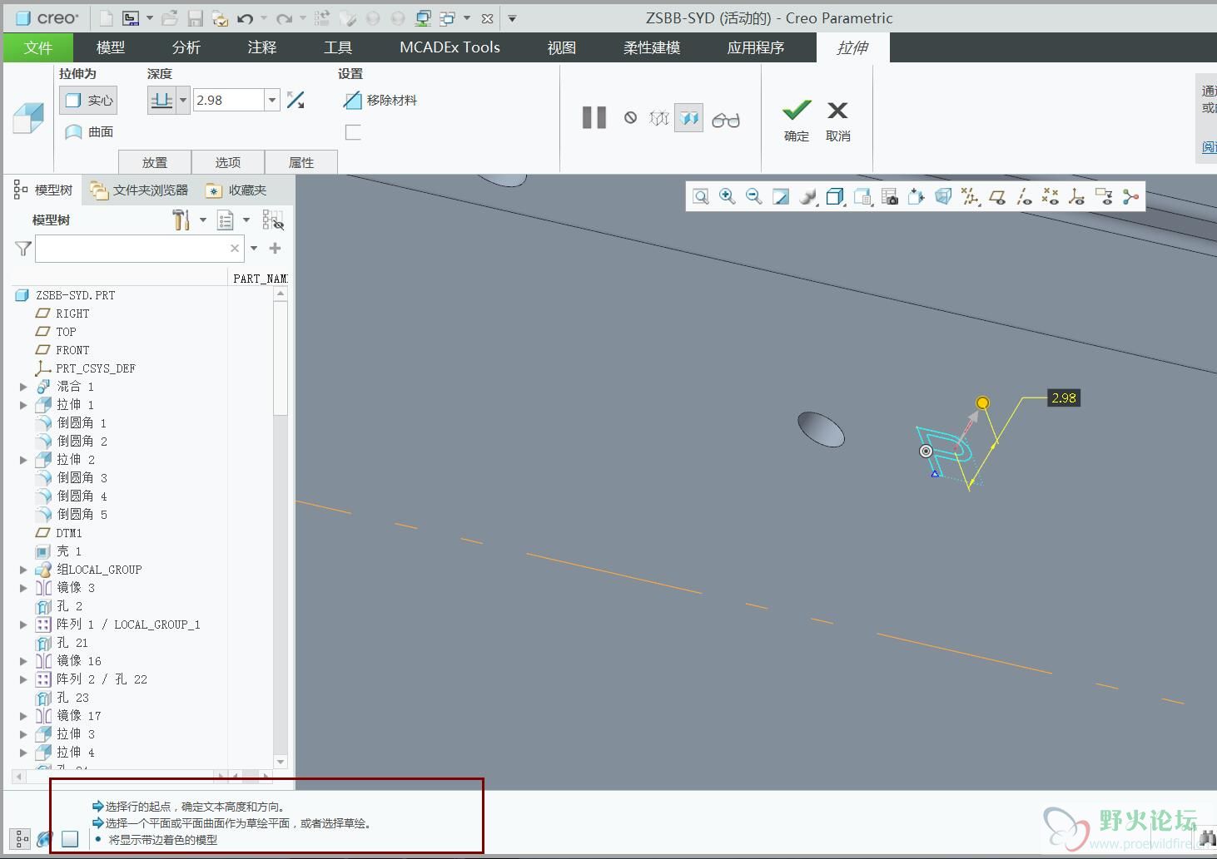Click the appearance snapshot camera icon
Viewport: 1217px width, 859px height.
tap(890, 197)
